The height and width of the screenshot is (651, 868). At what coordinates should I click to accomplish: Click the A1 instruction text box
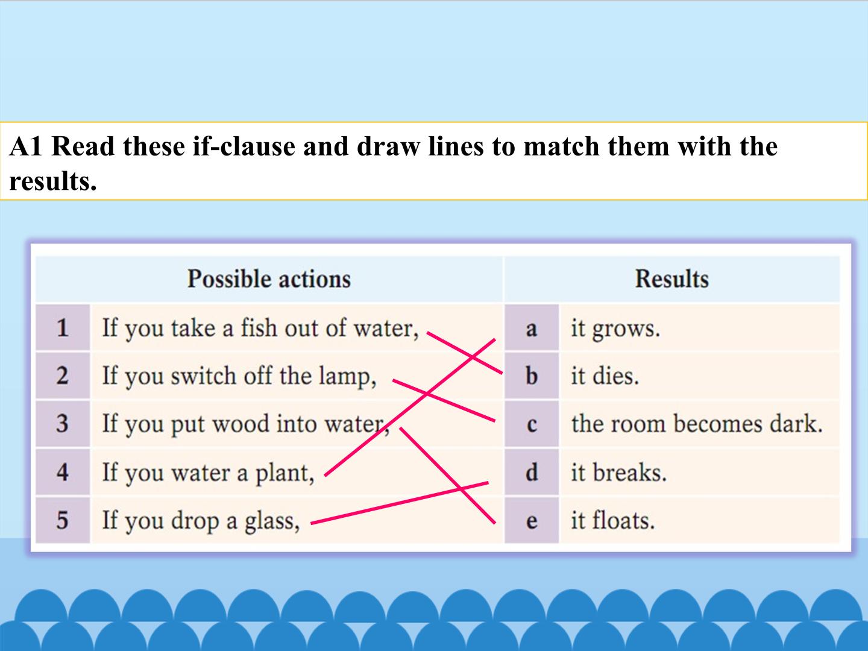coord(434,162)
